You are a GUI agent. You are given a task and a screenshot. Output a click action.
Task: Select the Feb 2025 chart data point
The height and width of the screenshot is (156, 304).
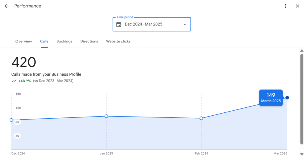(201, 118)
